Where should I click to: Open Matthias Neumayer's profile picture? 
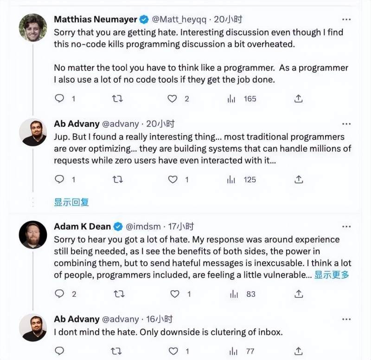[33, 27]
